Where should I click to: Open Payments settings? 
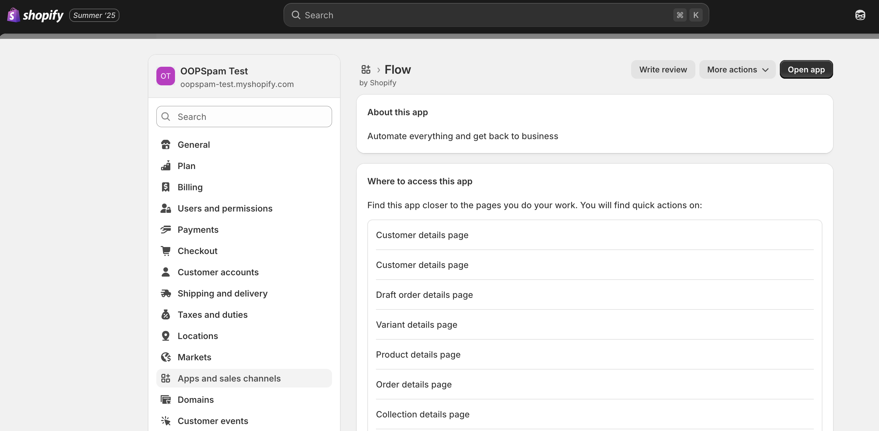coord(244,229)
